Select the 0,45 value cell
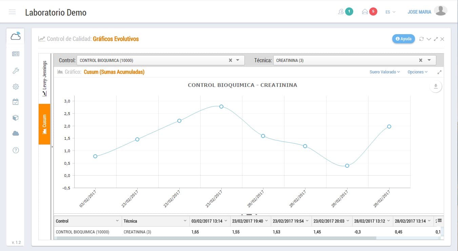This screenshot has height=251, width=458. (x=413, y=232)
